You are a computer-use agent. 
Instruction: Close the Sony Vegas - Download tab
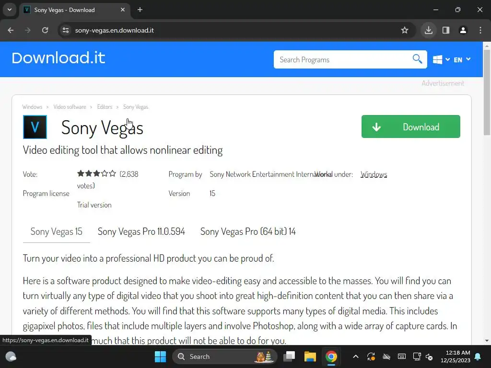[123, 10]
